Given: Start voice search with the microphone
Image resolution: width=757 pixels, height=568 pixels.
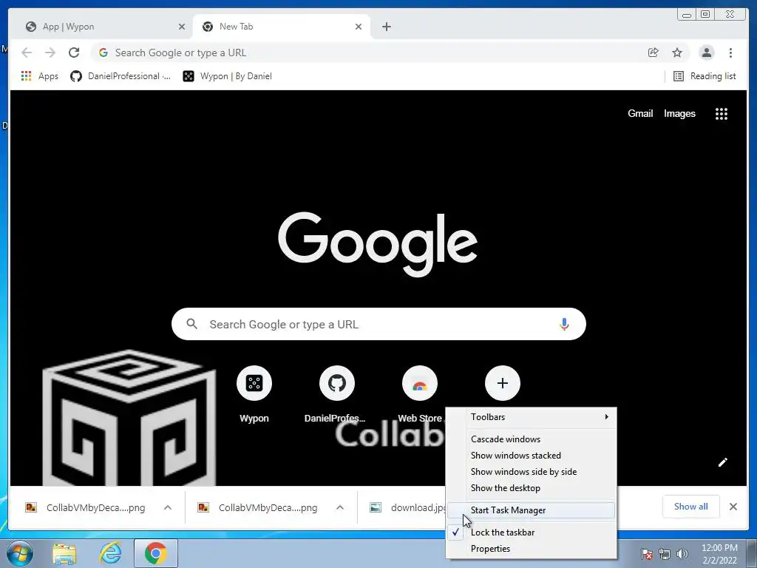Looking at the screenshot, I should (564, 324).
